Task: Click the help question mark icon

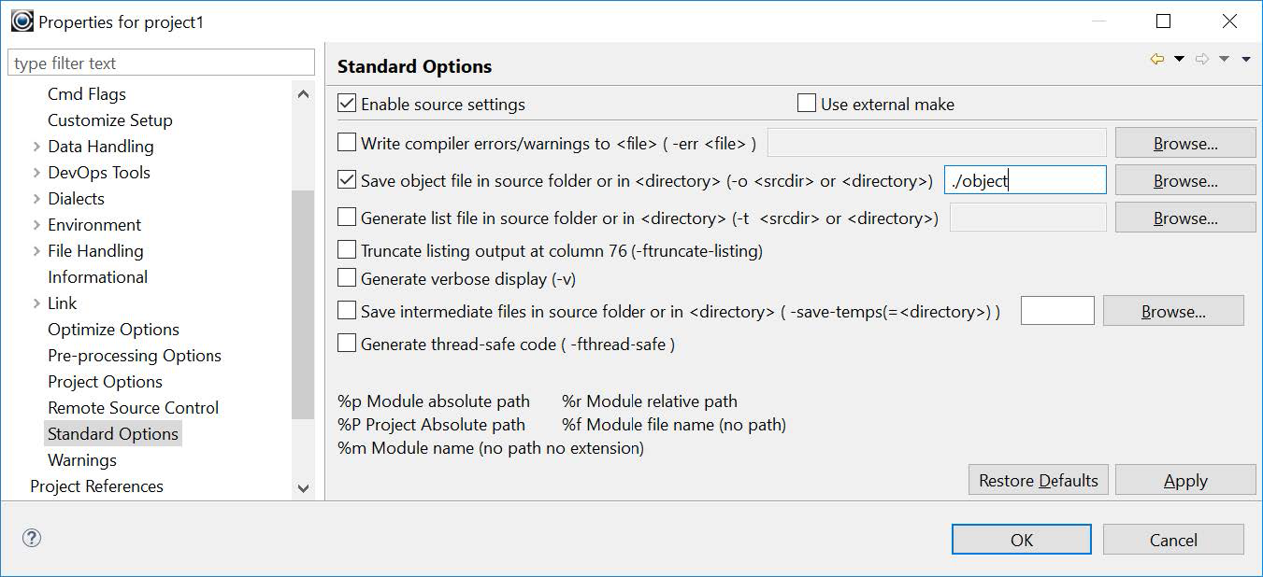Action: (x=32, y=539)
